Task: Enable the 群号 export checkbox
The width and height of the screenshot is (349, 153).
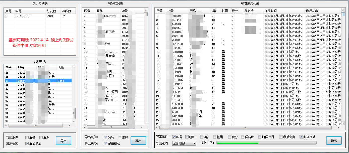Action: (27, 137)
